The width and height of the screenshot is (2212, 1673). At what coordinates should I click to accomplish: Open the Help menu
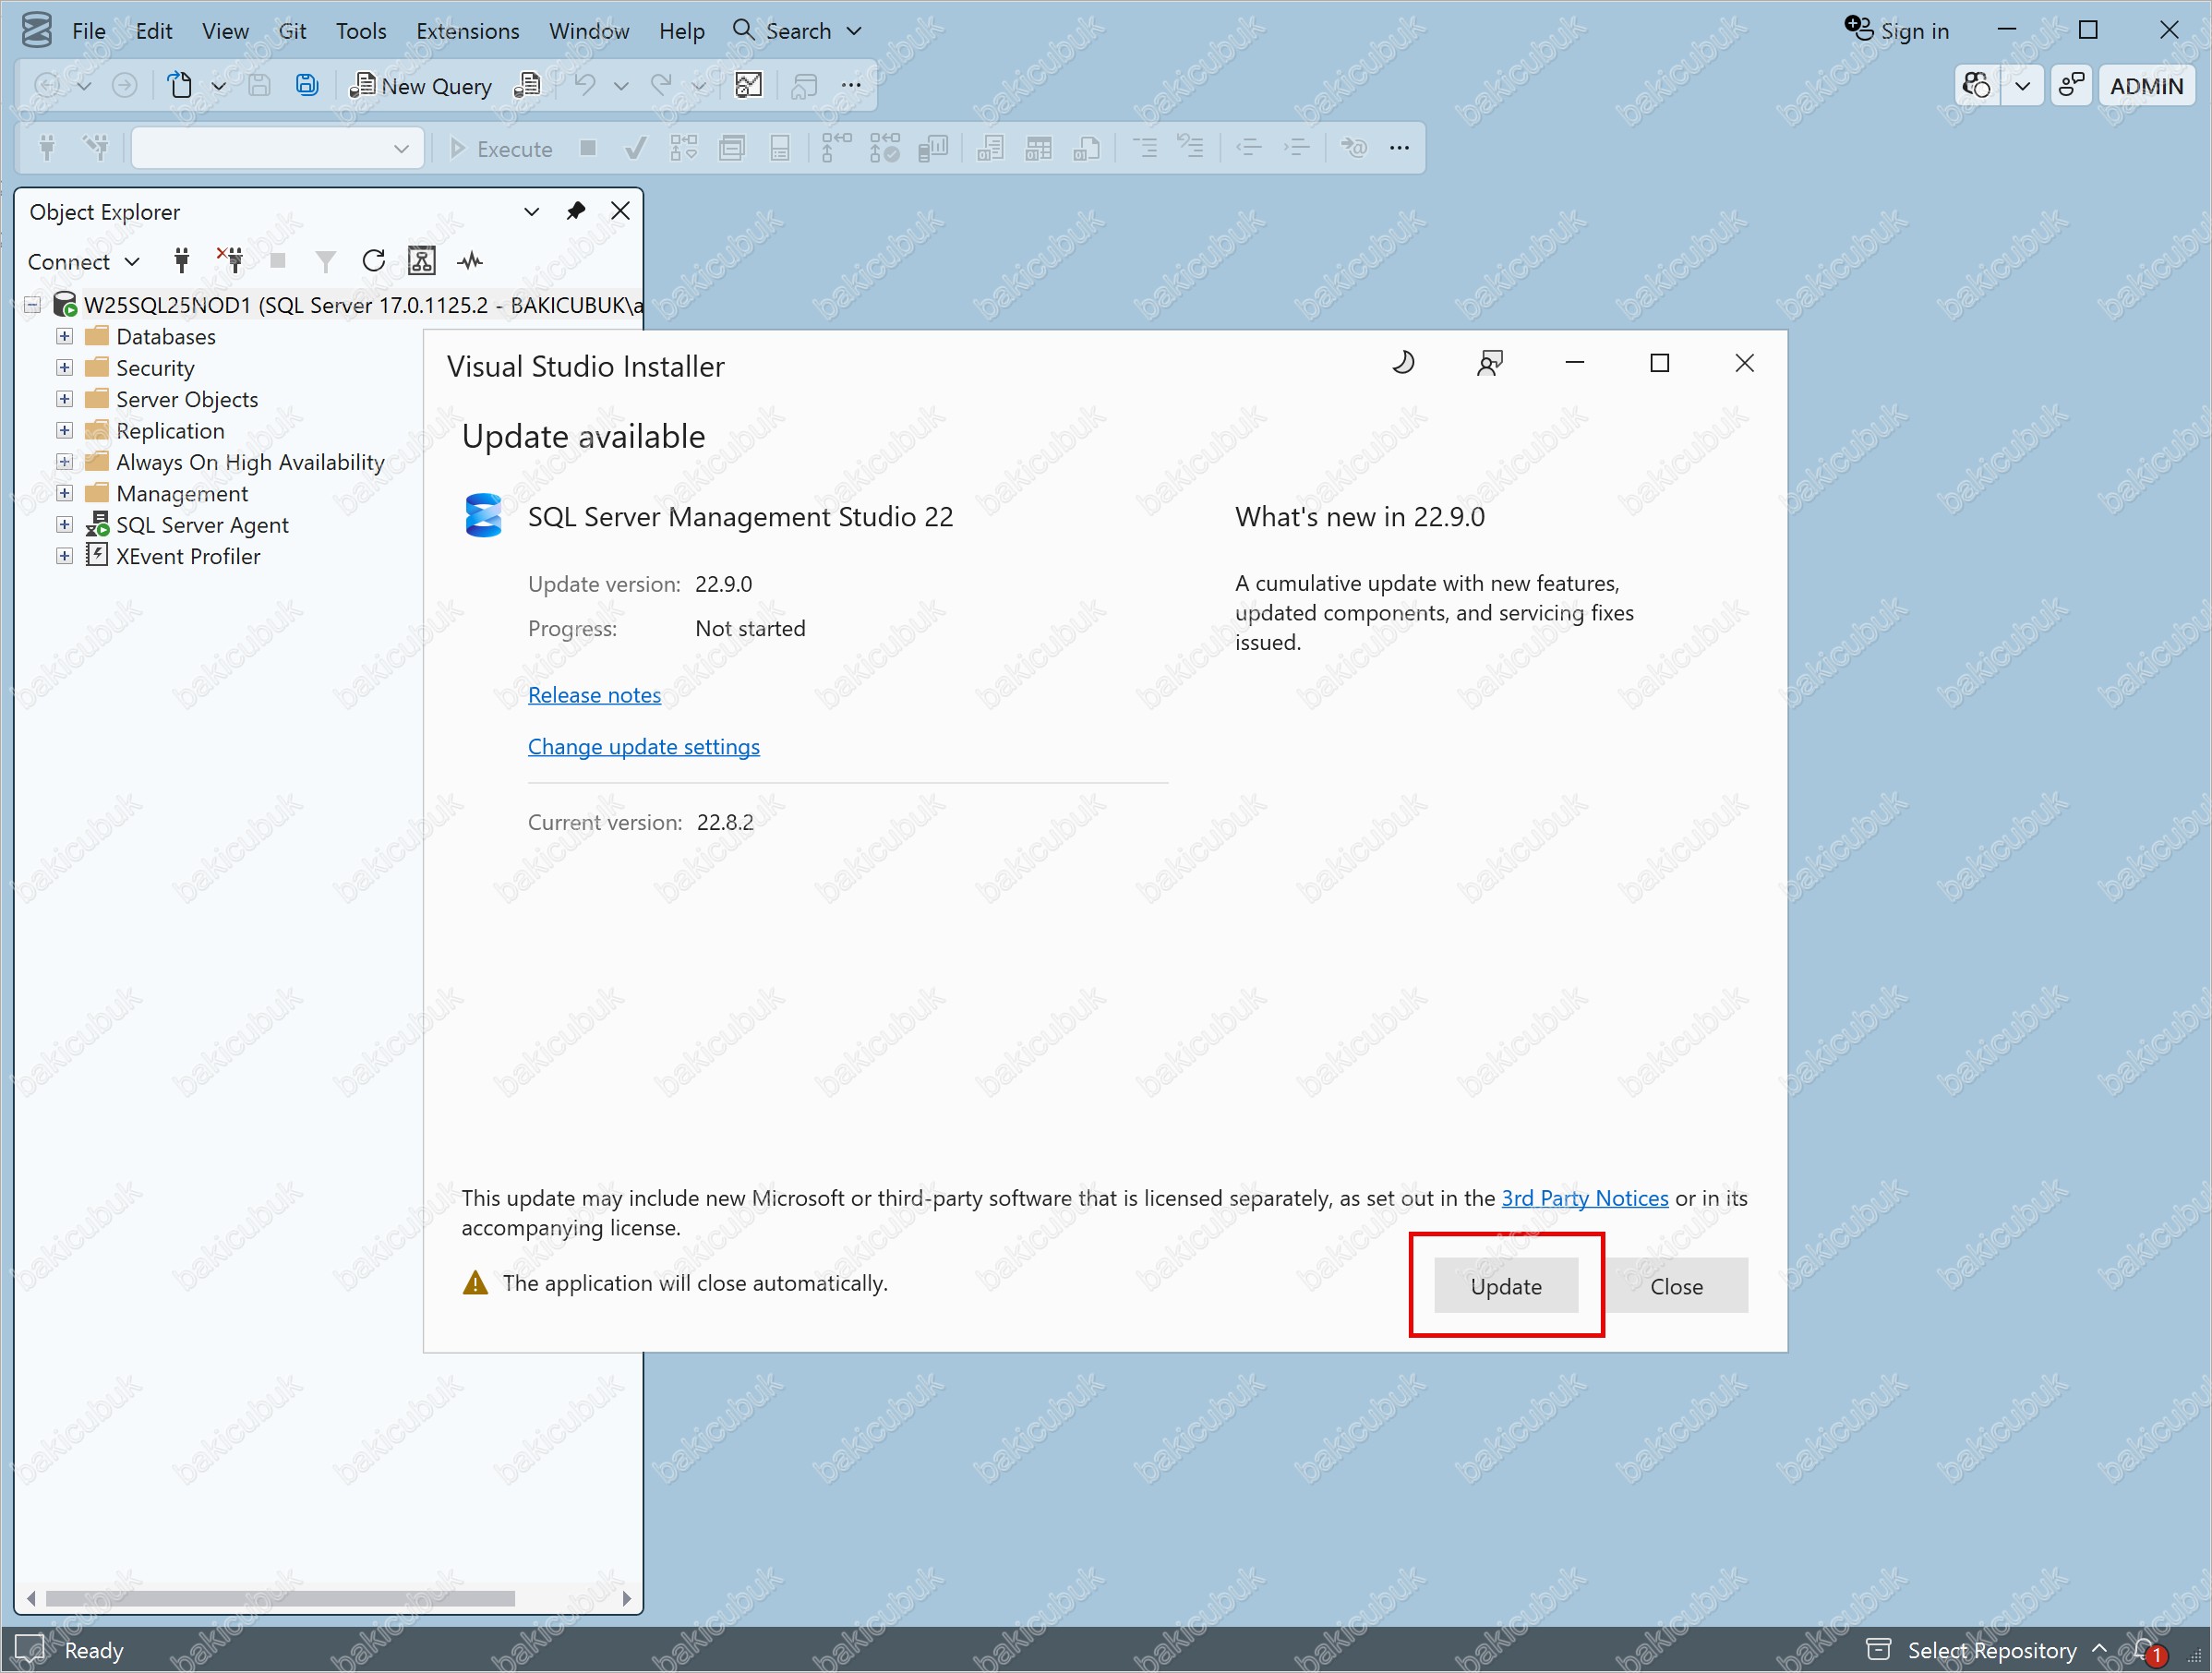(x=682, y=31)
